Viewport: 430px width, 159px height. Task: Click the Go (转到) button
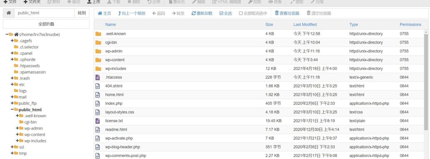click(x=82, y=13)
